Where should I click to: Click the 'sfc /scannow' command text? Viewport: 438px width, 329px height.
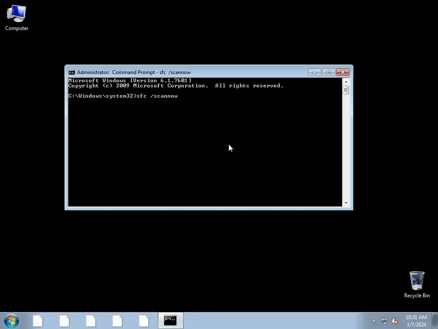157,96
